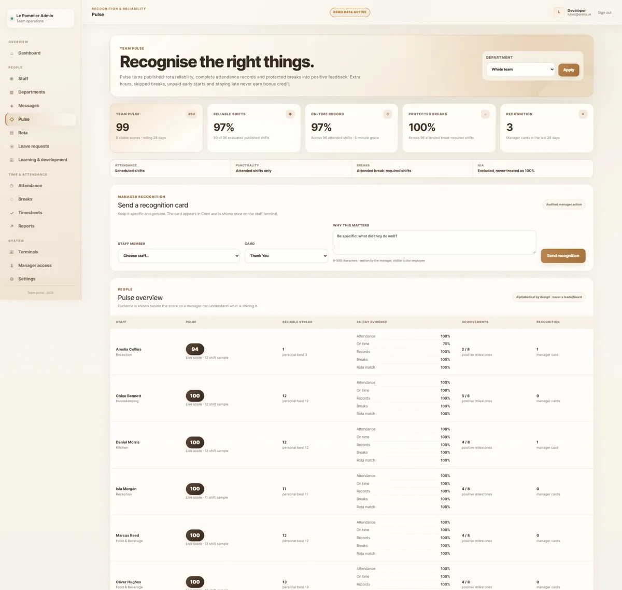The width and height of the screenshot is (622, 590).
Task: Open Terminals from the sidebar
Action: pyautogui.click(x=28, y=252)
